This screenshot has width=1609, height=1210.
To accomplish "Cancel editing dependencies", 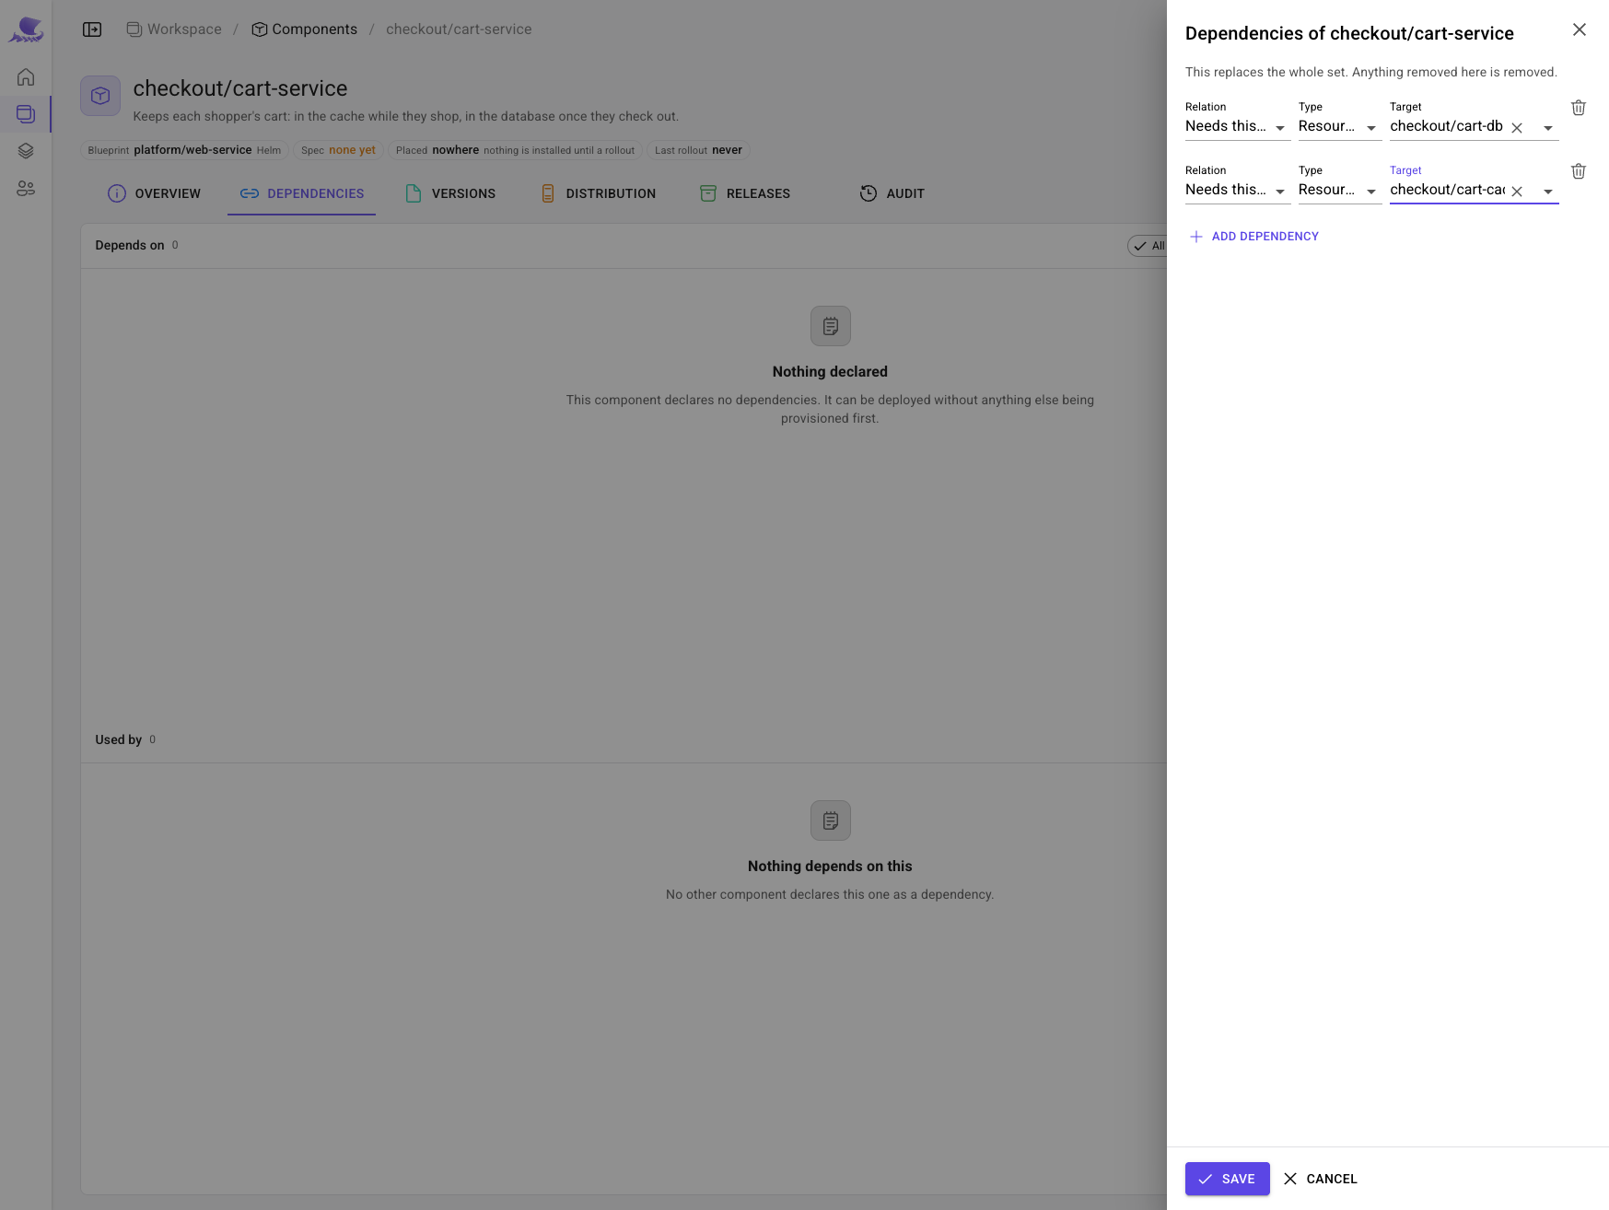I will coord(1321,1179).
